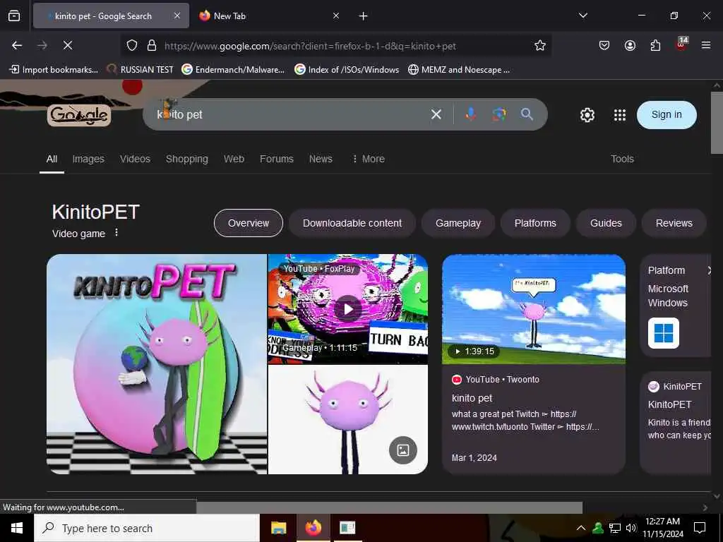This screenshot has width=723, height=542.
Task: Open KinitoPET three-dot options menu
Action: pos(116,232)
